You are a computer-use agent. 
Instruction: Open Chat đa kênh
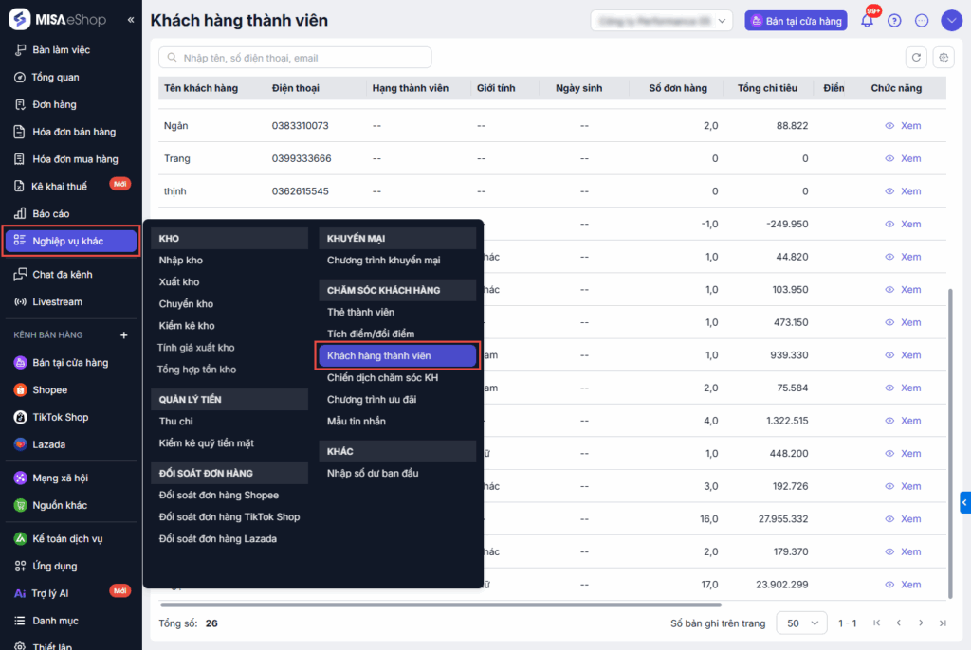click(62, 274)
